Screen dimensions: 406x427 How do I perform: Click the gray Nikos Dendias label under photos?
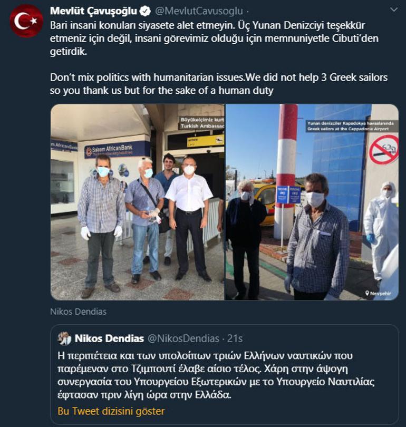78,312
